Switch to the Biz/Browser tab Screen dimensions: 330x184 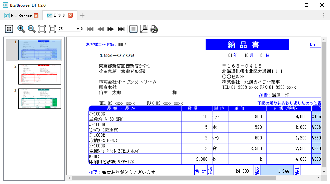point(18,15)
